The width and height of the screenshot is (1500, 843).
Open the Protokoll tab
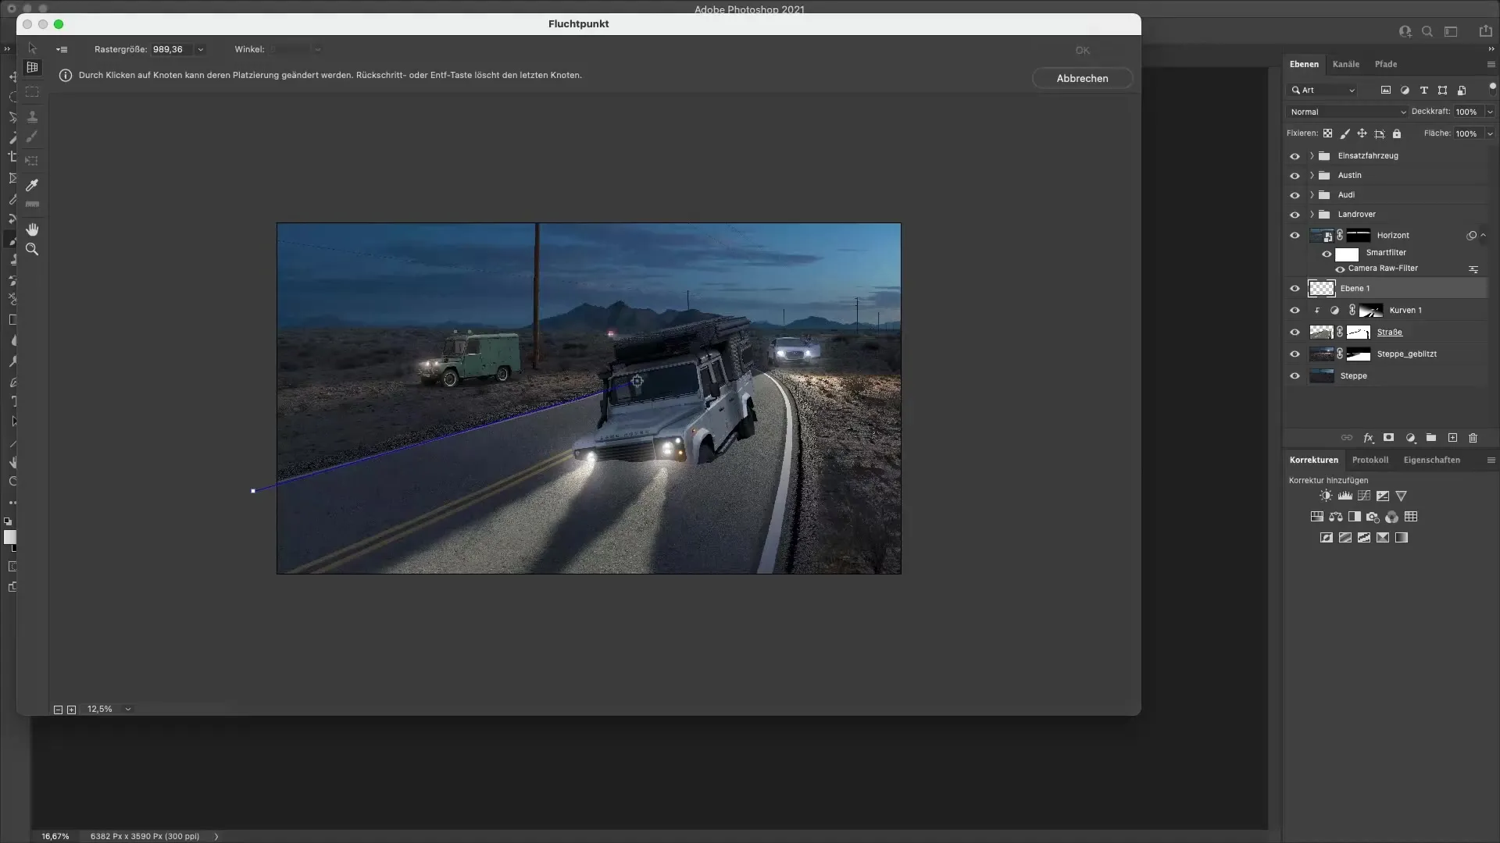pyautogui.click(x=1370, y=460)
